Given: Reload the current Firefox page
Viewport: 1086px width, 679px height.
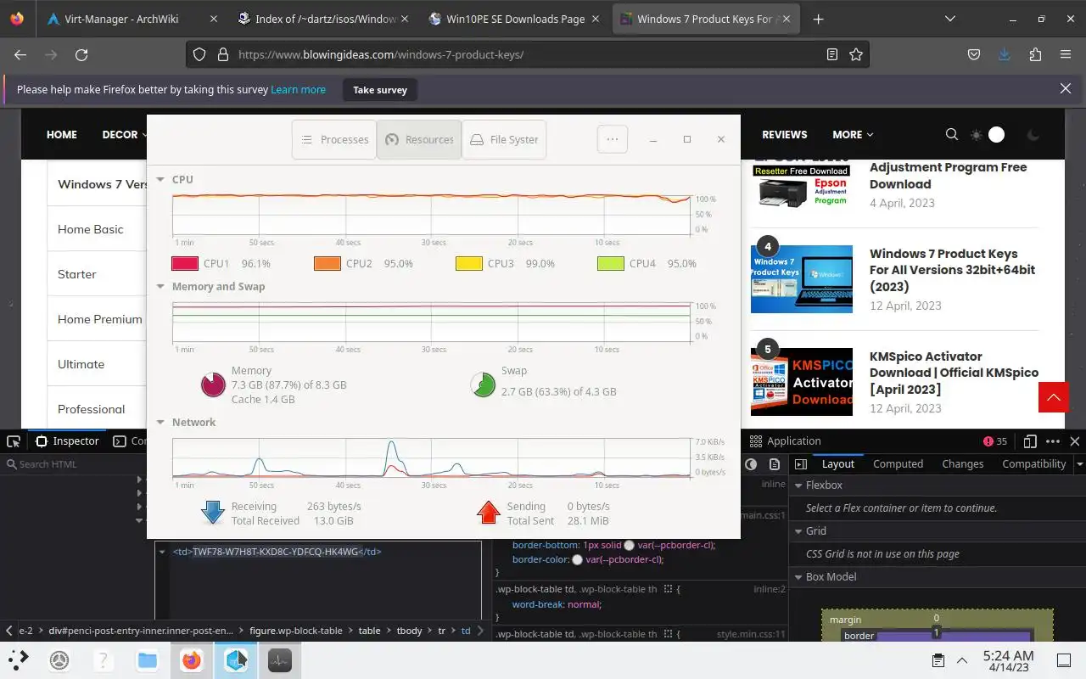Looking at the screenshot, I should (81, 54).
